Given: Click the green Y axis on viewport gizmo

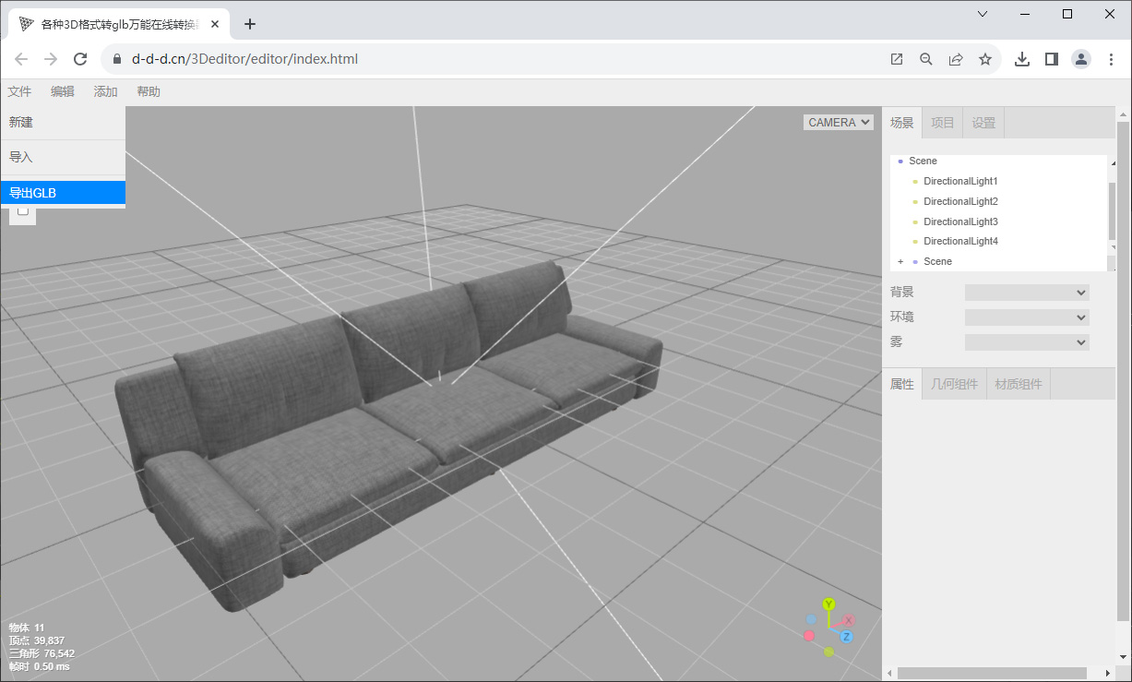Looking at the screenshot, I should point(828,604).
